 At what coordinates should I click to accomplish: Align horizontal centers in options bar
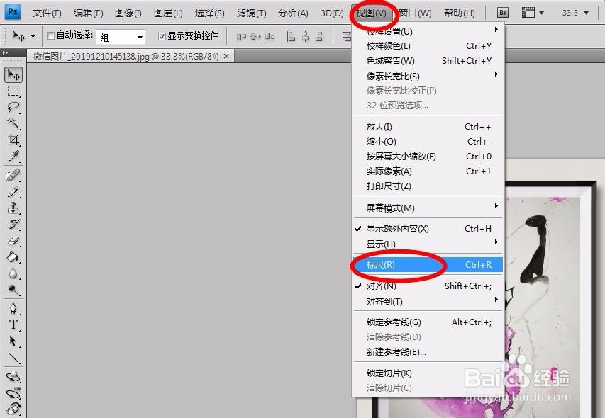click(305, 37)
